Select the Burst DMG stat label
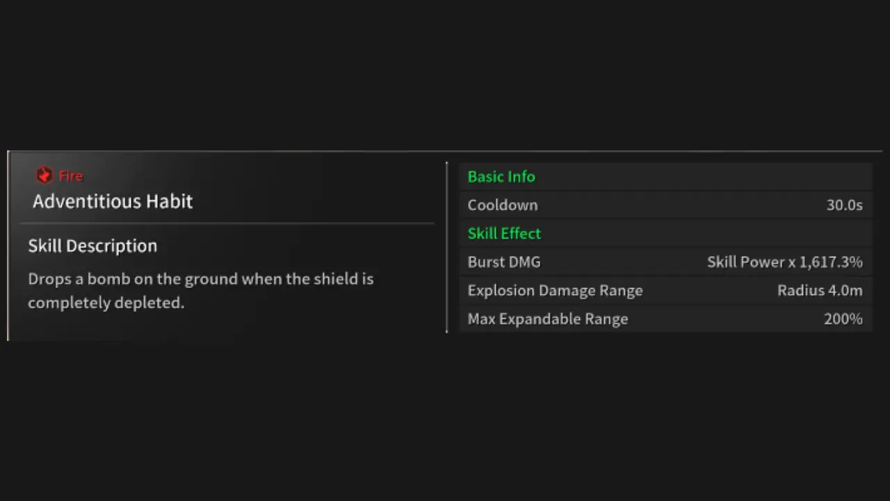This screenshot has height=501, width=890. coord(503,262)
